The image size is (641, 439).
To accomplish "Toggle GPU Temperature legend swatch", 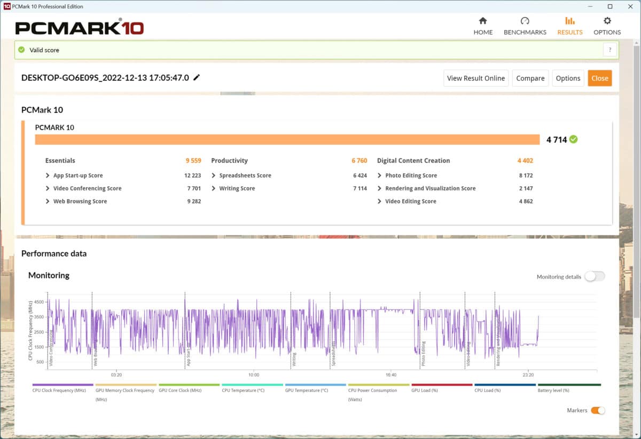I will [316, 385].
